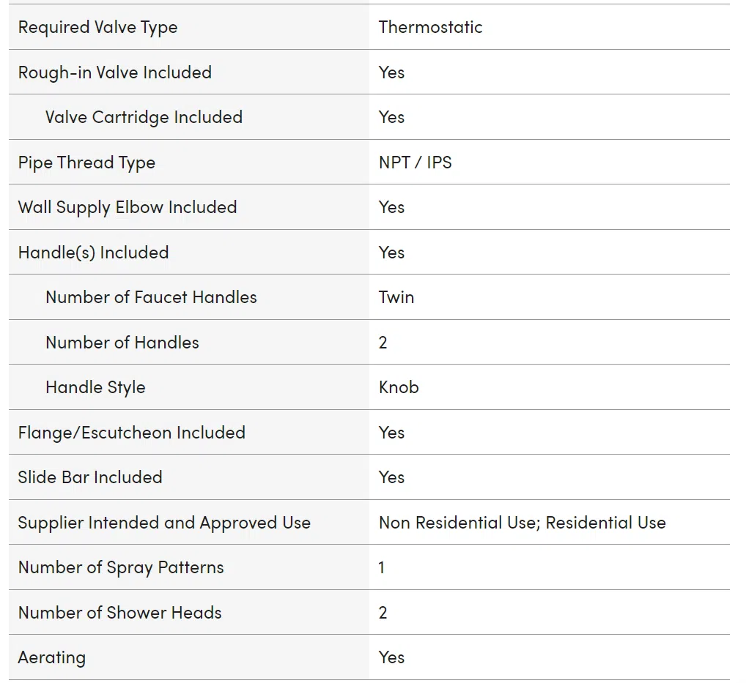
Task: Select the Handle(s) Included label
Action: (x=93, y=253)
